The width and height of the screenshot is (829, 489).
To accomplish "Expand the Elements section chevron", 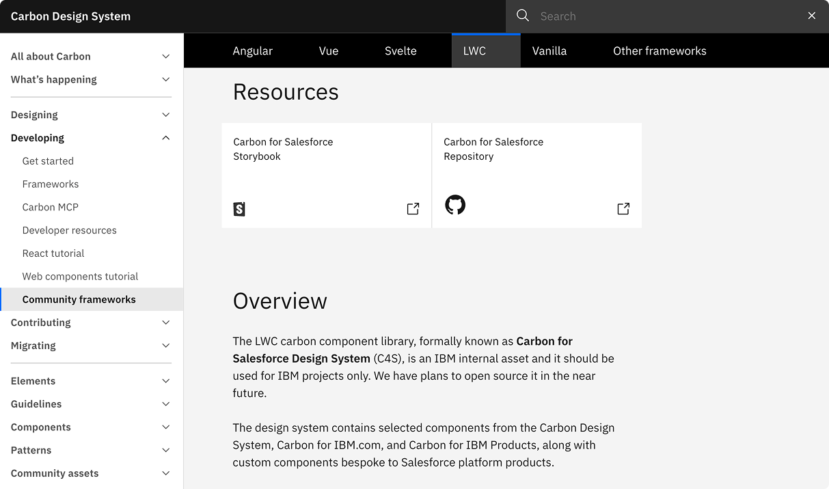I will (x=165, y=381).
